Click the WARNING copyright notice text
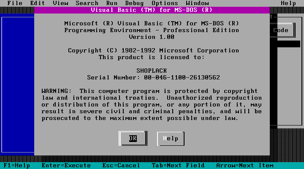 (x=152, y=105)
